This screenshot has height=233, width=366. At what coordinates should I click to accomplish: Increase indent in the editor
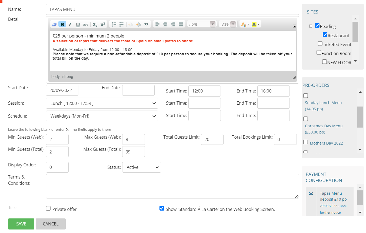point(139,24)
